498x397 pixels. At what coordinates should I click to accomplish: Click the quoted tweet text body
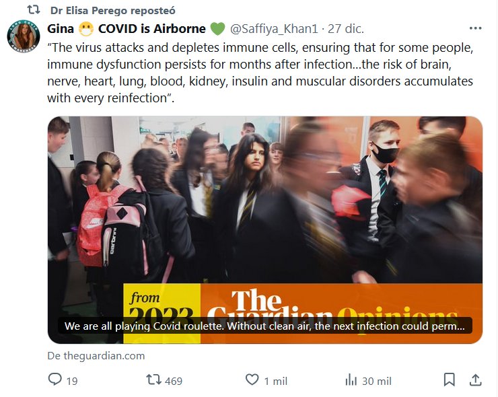click(x=260, y=73)
